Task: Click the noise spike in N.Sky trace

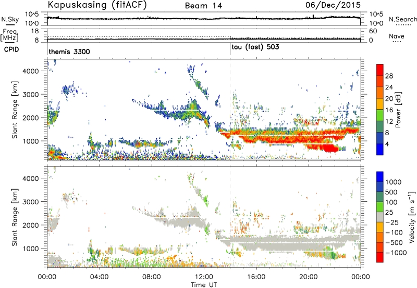Action: 313,17
